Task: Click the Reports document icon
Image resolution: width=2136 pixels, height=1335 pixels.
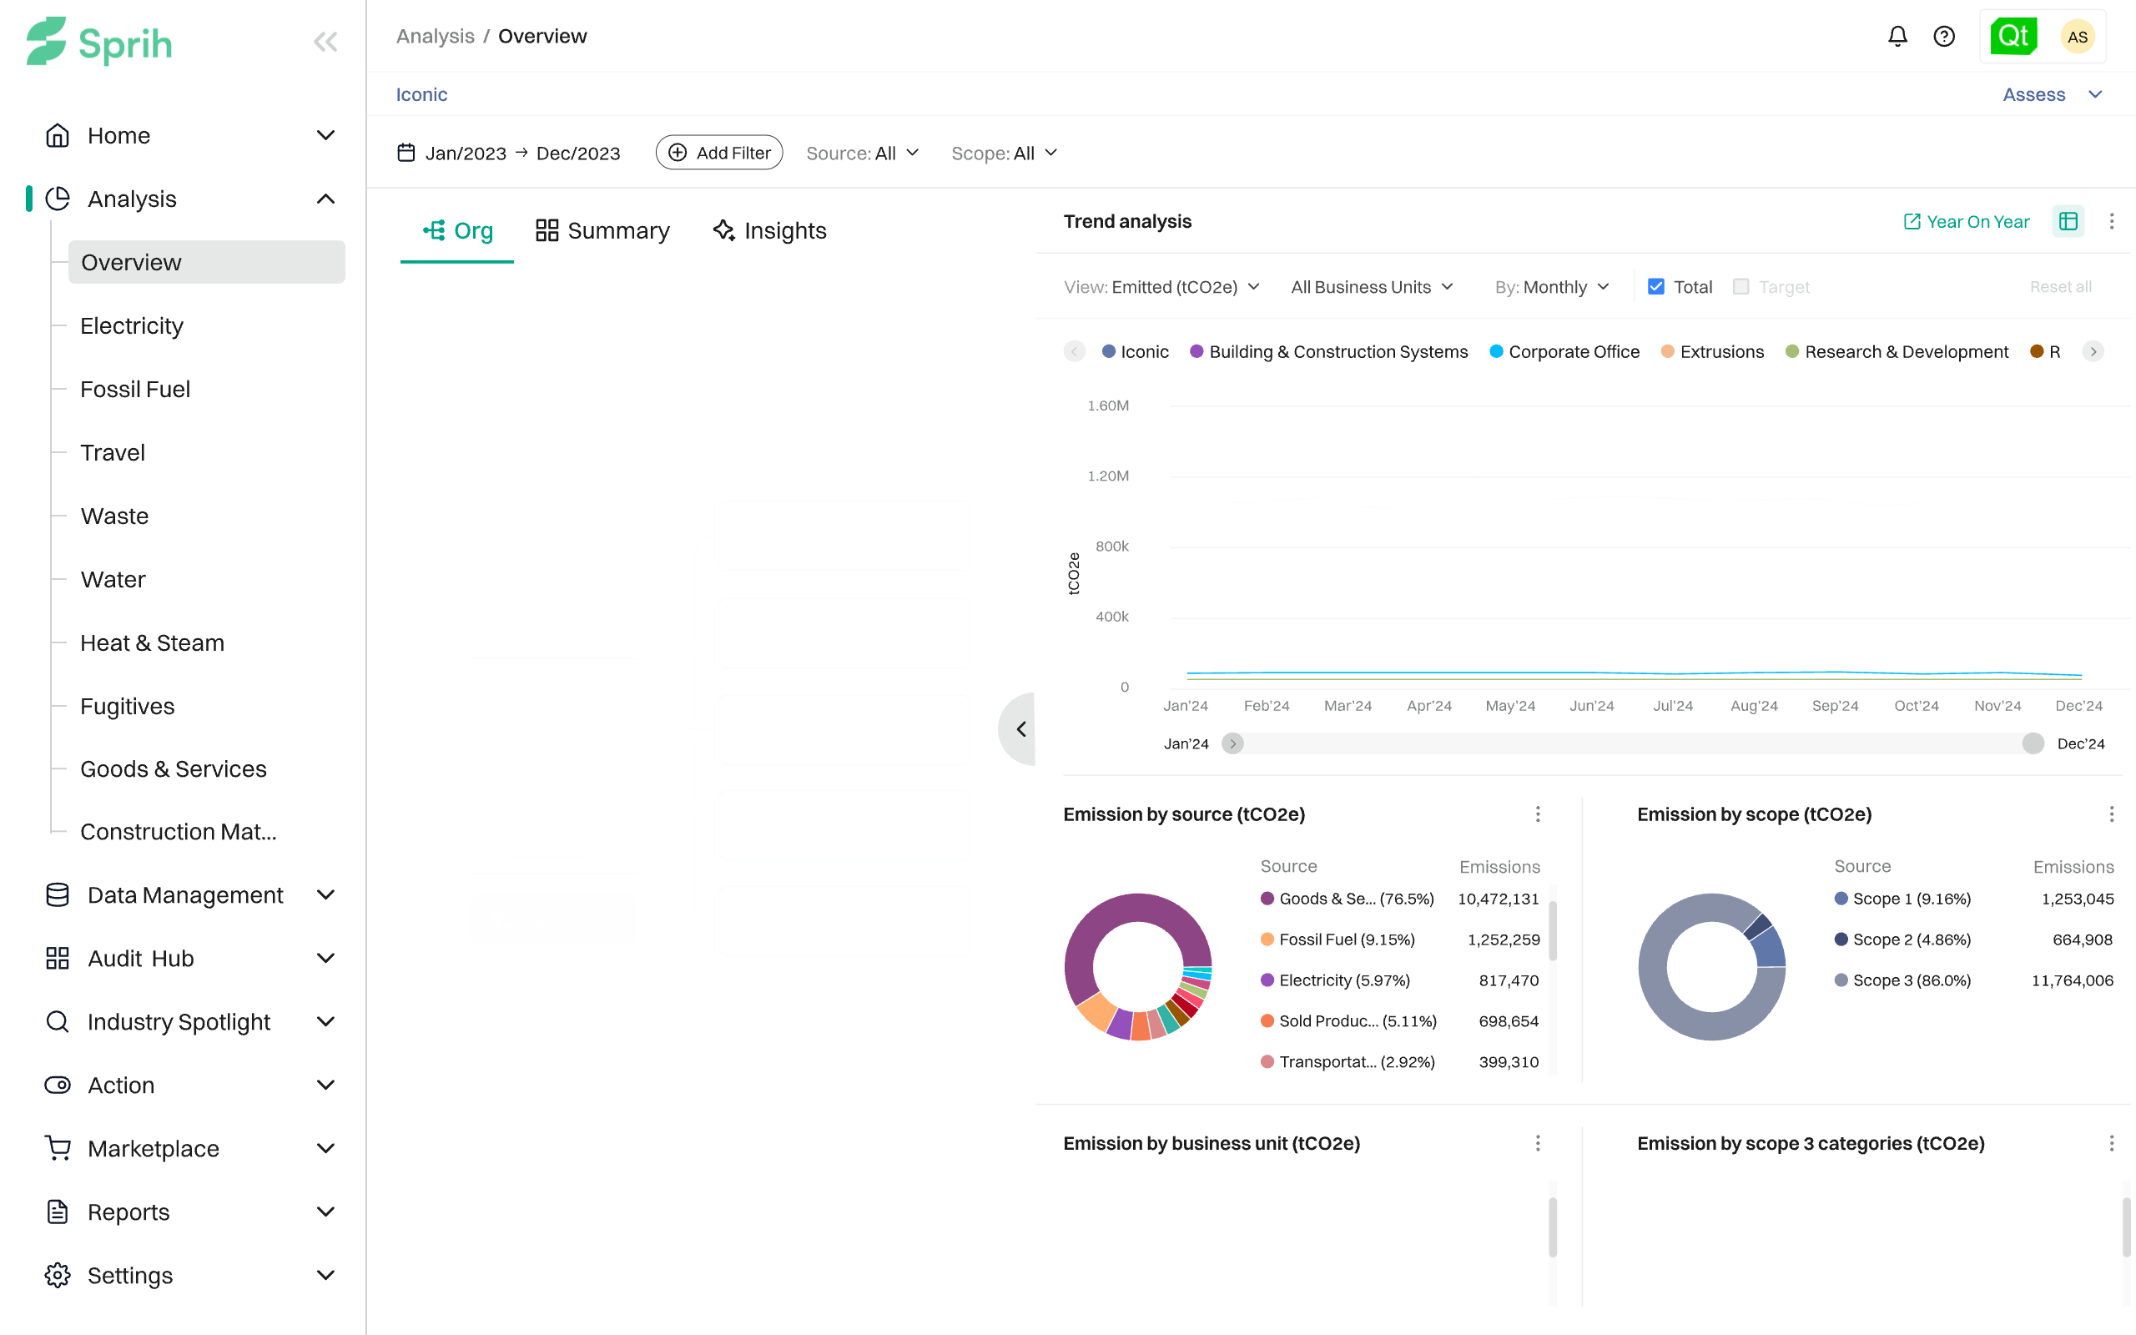Action: click(x=58, y=1212)
